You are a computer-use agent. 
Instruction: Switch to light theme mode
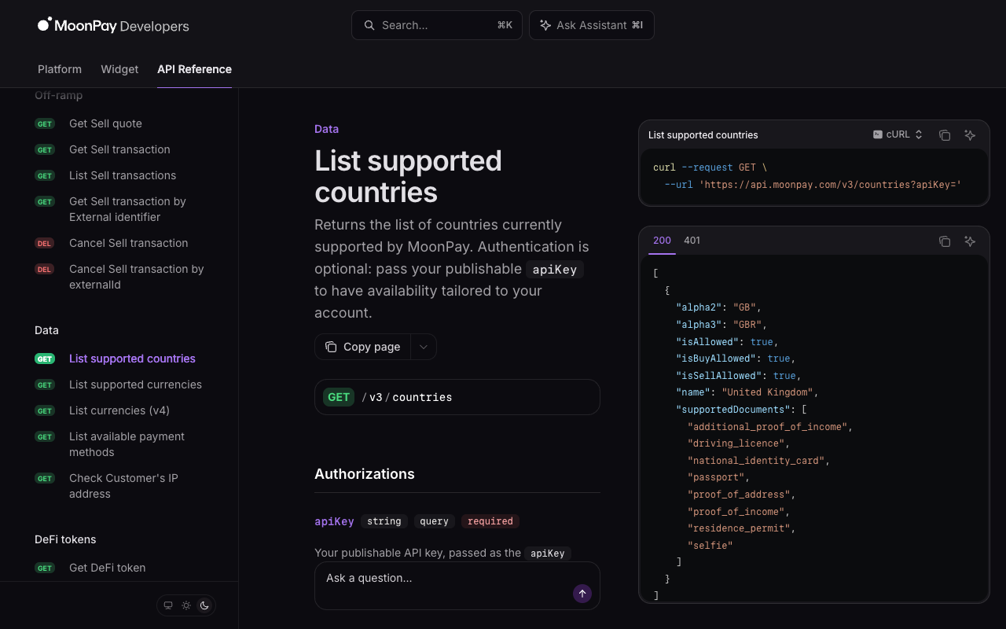pos(186,605)
